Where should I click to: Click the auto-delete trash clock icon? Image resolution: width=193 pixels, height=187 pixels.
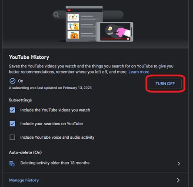(x=12, y=164)
